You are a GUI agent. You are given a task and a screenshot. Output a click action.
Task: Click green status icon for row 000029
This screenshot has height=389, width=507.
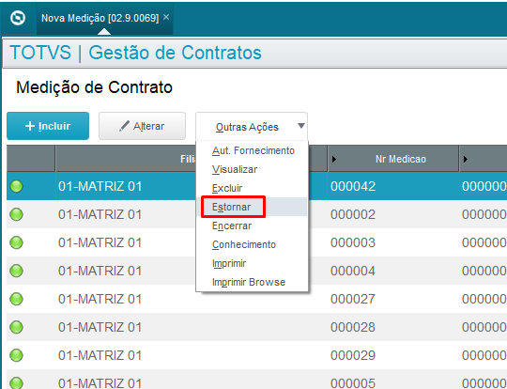[x=17, y=355]
